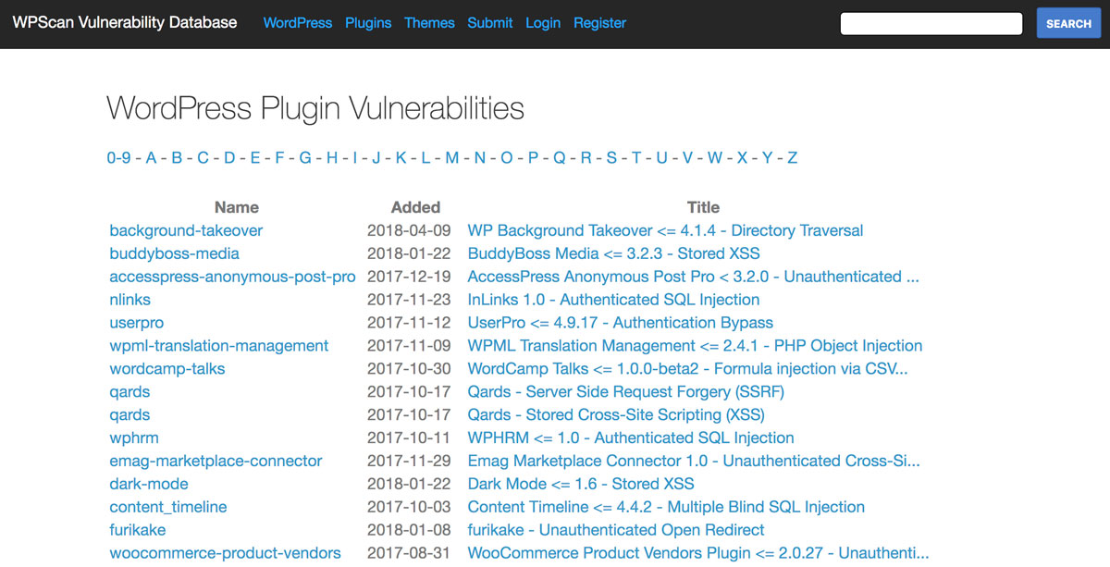Filter plugins by letter G
This screenshot has width=1110, height=567.
point(305,158)
